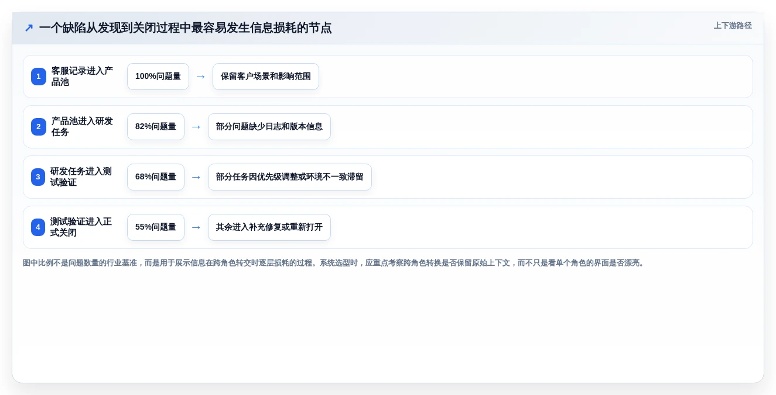Image resolution: width=776 pixels, height=395 pixels.
Task: Click the 82%问题量 chip
Action: (x=156, y=127)
